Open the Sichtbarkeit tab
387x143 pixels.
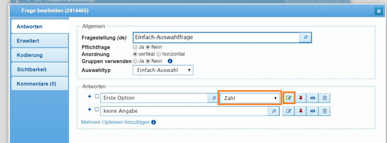coord(40,69)
